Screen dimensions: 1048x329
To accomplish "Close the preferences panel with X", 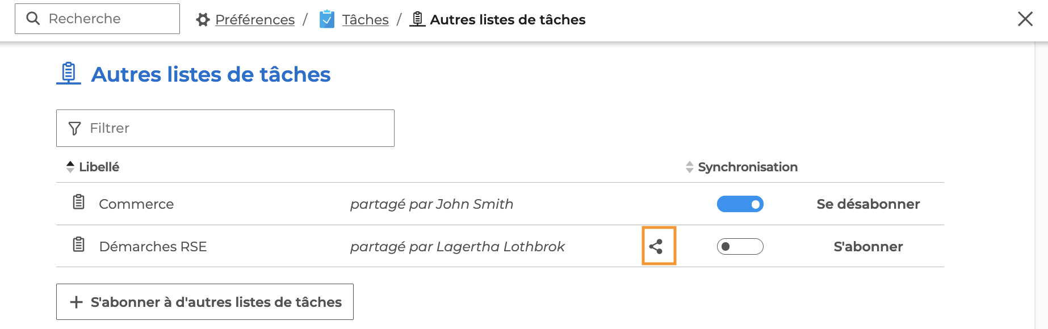I will [1025, 19].
